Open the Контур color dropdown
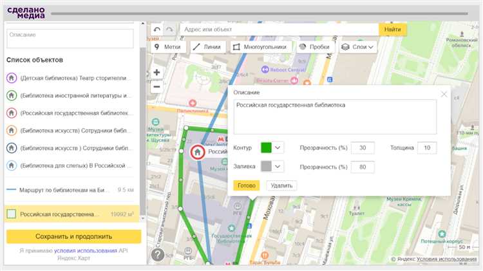The image size is (483, 271). [x=271, y=147]
